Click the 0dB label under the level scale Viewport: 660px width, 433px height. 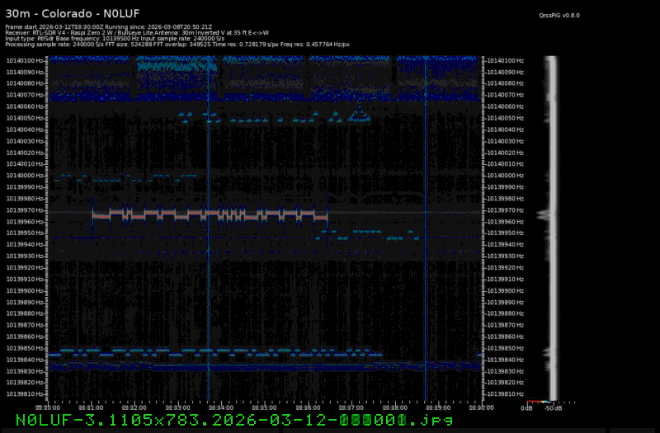tap(526, 408)
